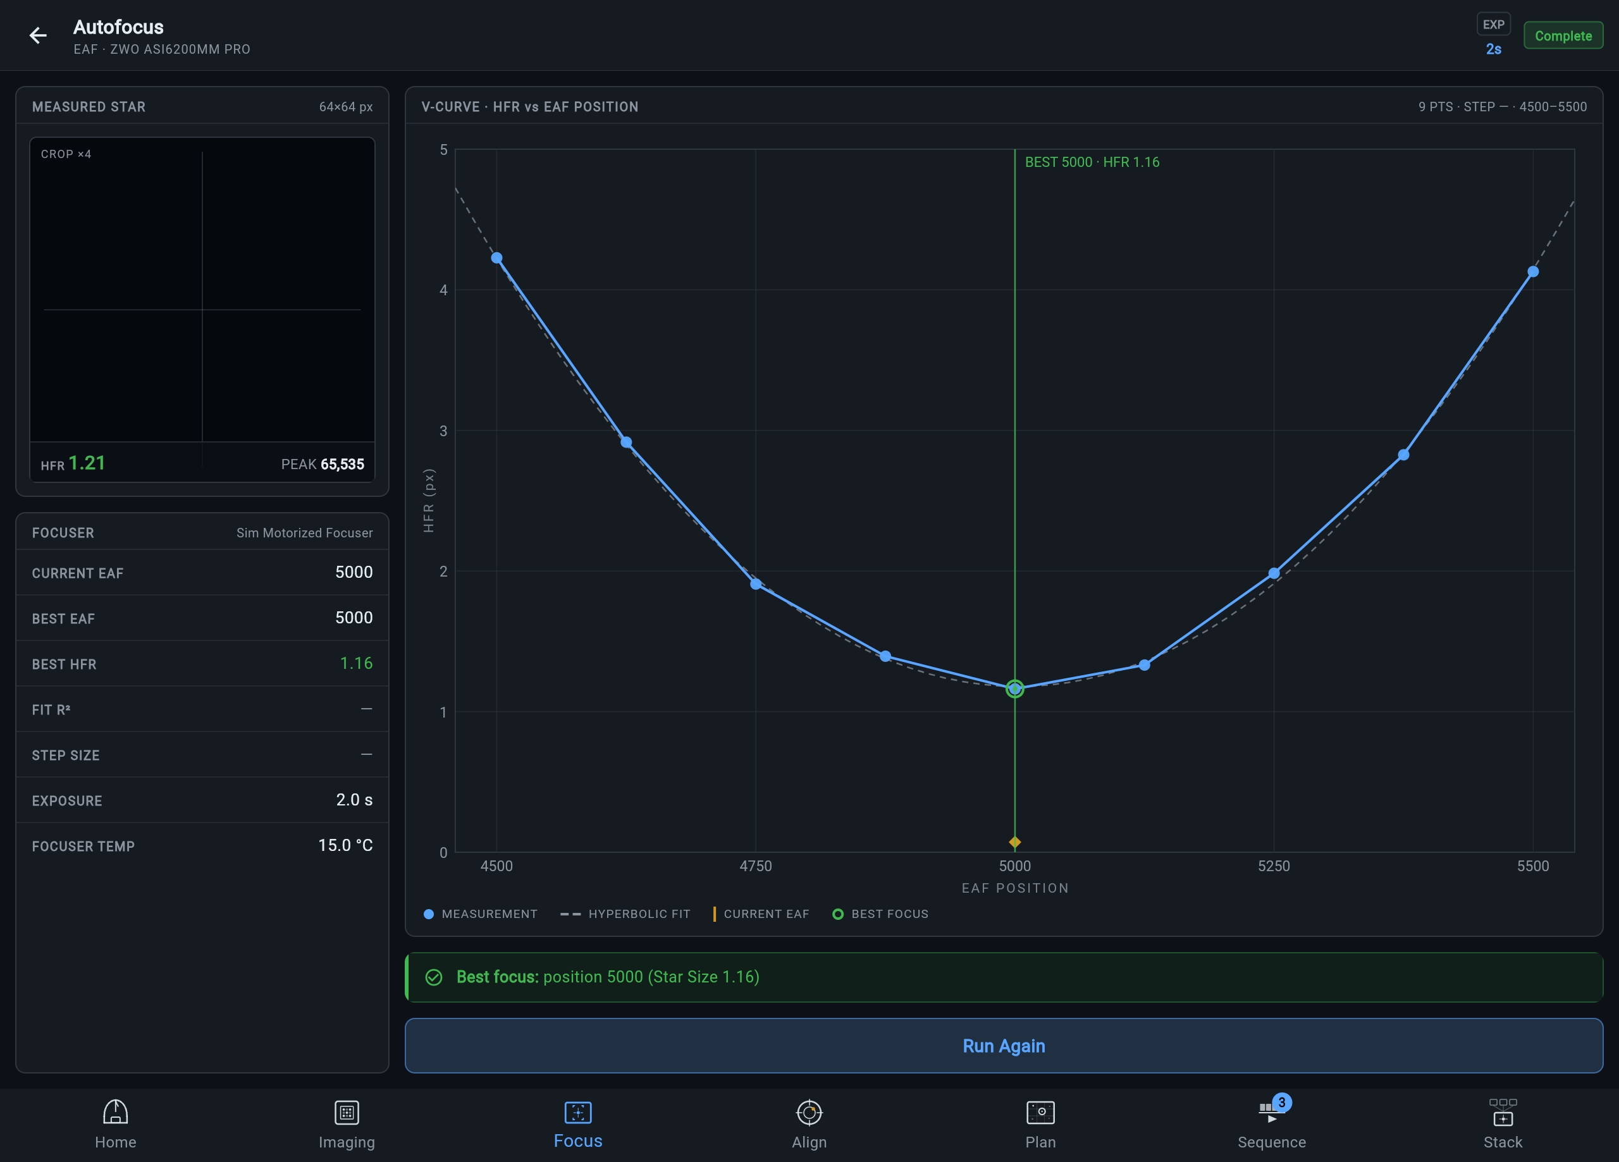
Task: Click the best focus point at 5000
Action: pyautogui.click(x=1015, y=688)
